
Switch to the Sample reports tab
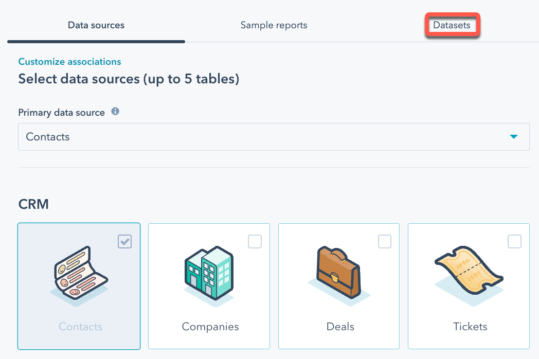(274, 25)
